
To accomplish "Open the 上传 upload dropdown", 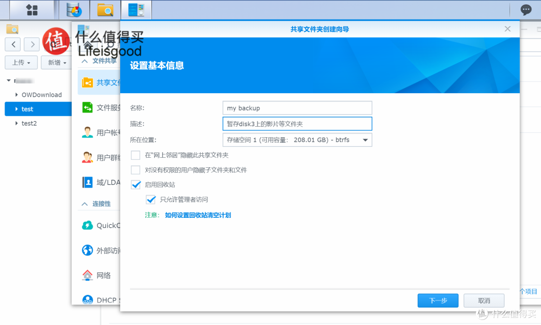I will point(21,63).
